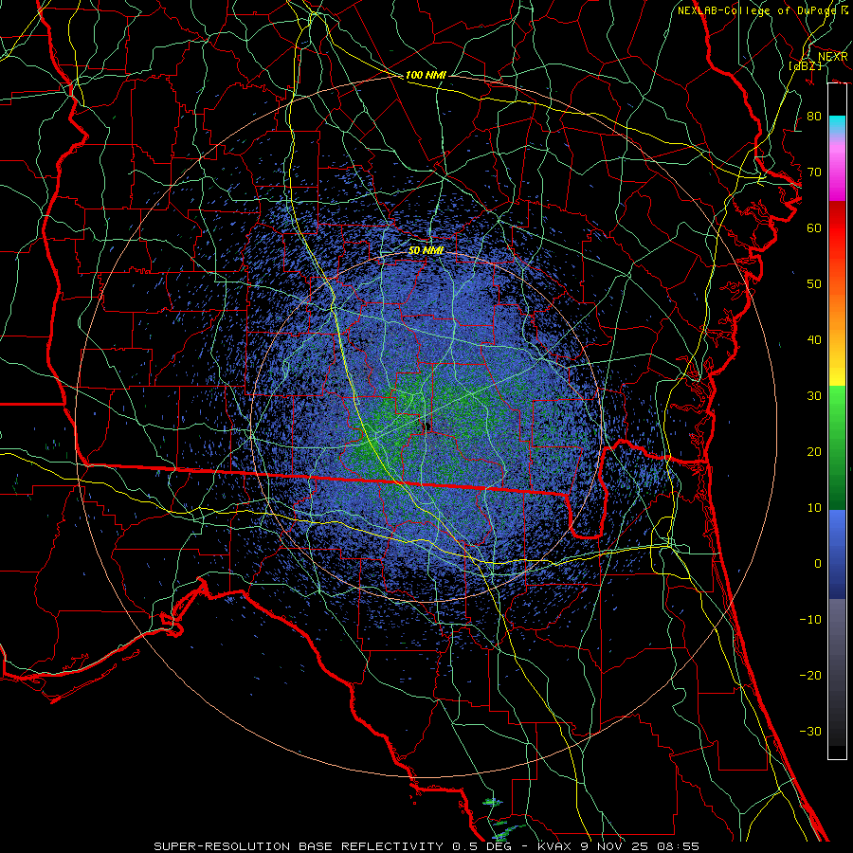This screenshot has height=853, width=853.
Task: Click the "10" value on the dBZ scale
Action: 814,508
